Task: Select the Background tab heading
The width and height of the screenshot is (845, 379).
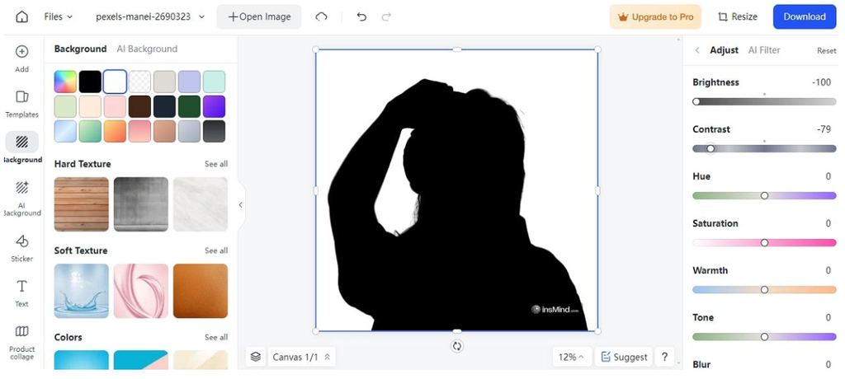Action: [x=80, y=49]
